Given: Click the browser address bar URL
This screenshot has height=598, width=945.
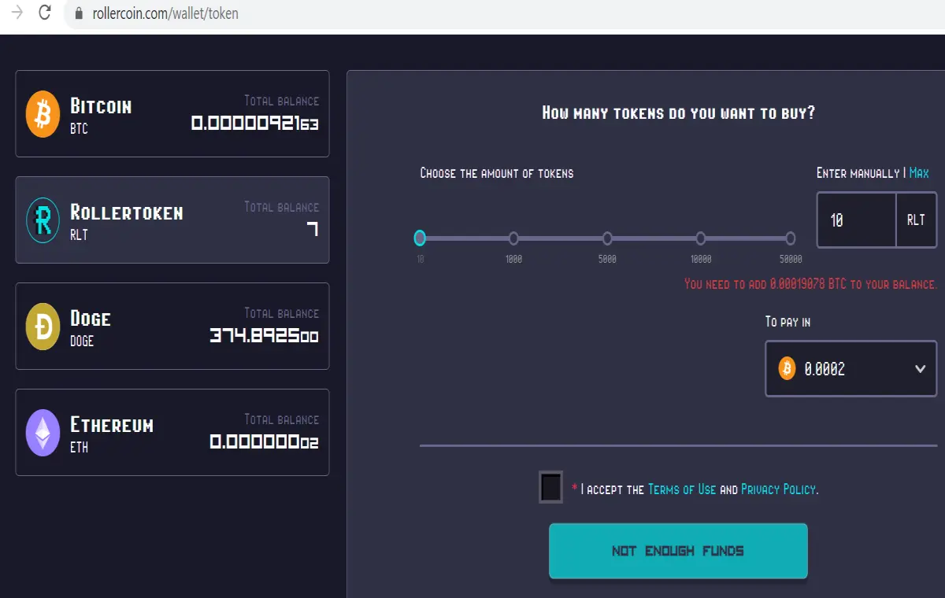Looking at the screenshot, I should click(165, 13).
